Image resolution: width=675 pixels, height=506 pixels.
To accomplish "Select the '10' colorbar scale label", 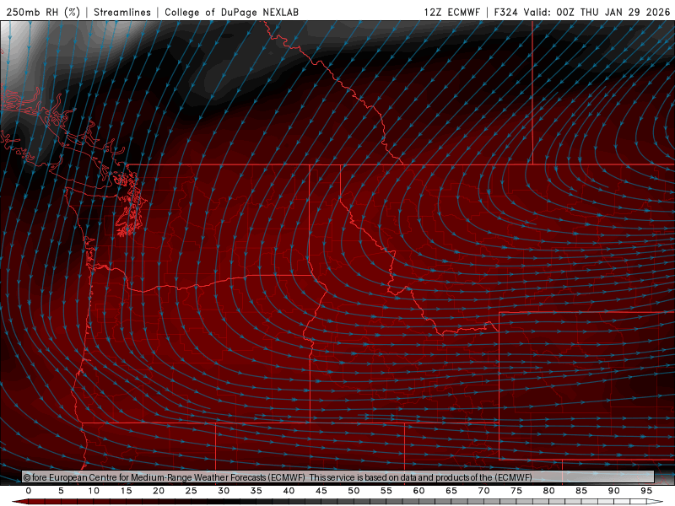I will [x=94, y=491].
